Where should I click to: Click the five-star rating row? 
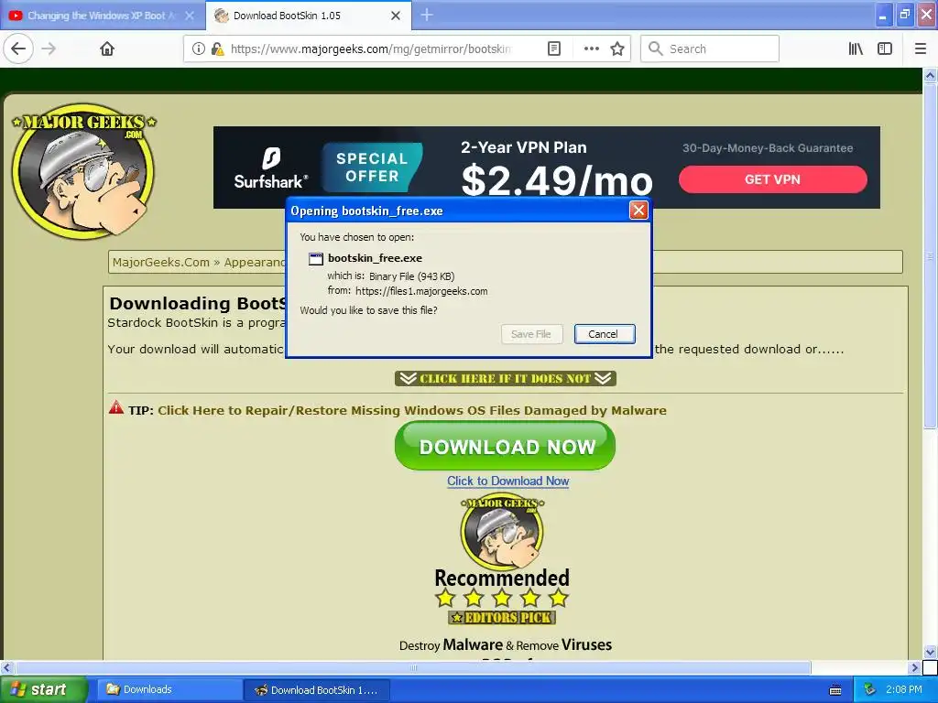coord(502,598)
